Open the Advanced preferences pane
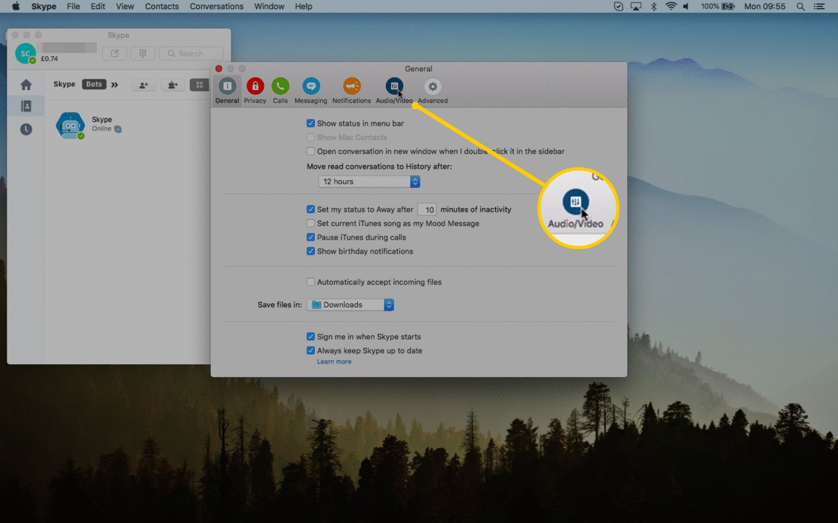838x523 pixels. tap(433, 90)
